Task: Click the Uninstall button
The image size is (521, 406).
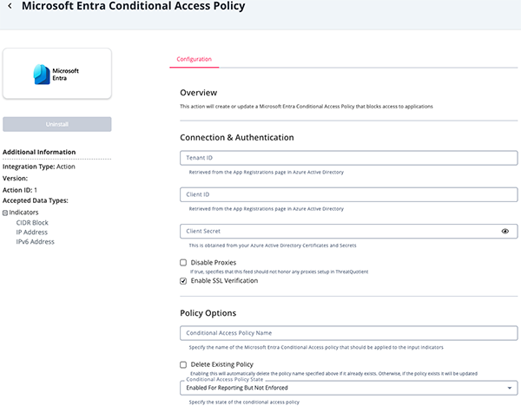Action: (x=57, y=124)
